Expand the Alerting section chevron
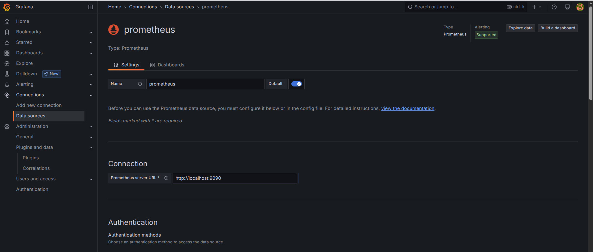Image resolution: width=593 pixels, height=252 pixels. [x=91, y=85]
